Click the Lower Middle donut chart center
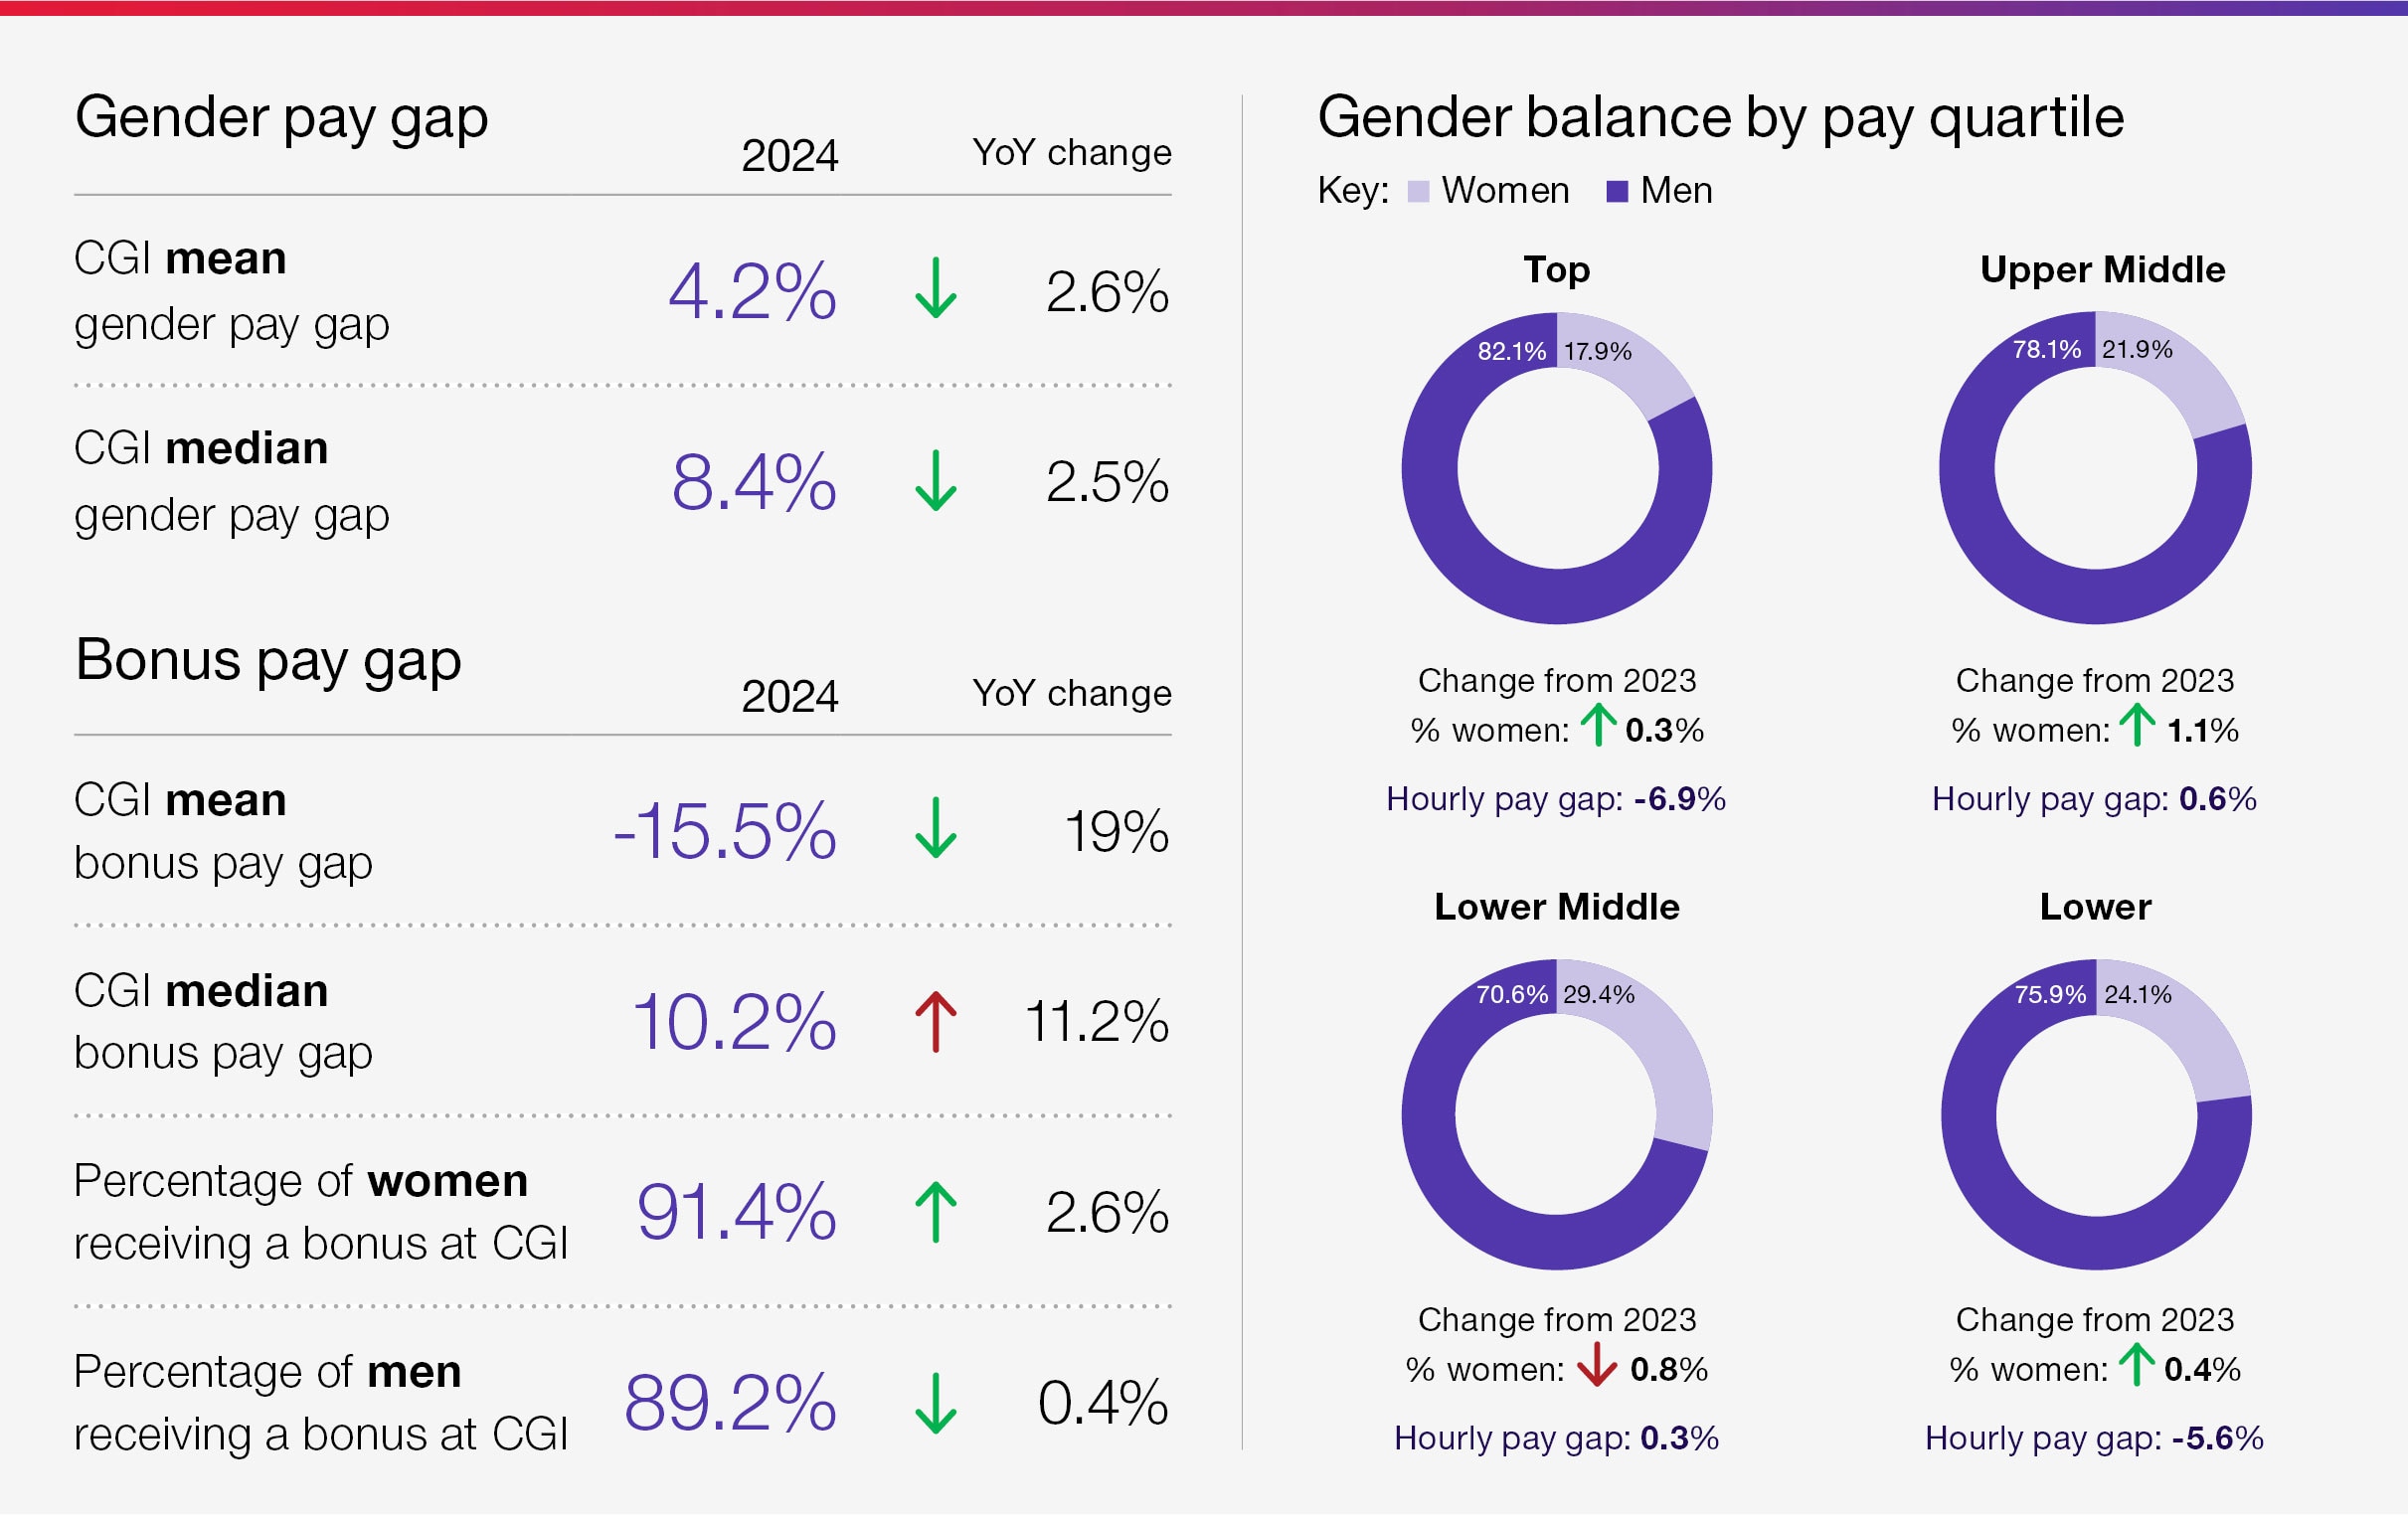The image size is (2408, 1521). pyautogui.click(x=1557, y=1117)
